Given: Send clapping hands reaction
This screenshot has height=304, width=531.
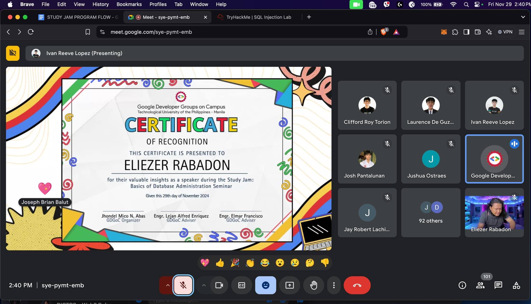Looking at the screenshot, I should (250, 263).
